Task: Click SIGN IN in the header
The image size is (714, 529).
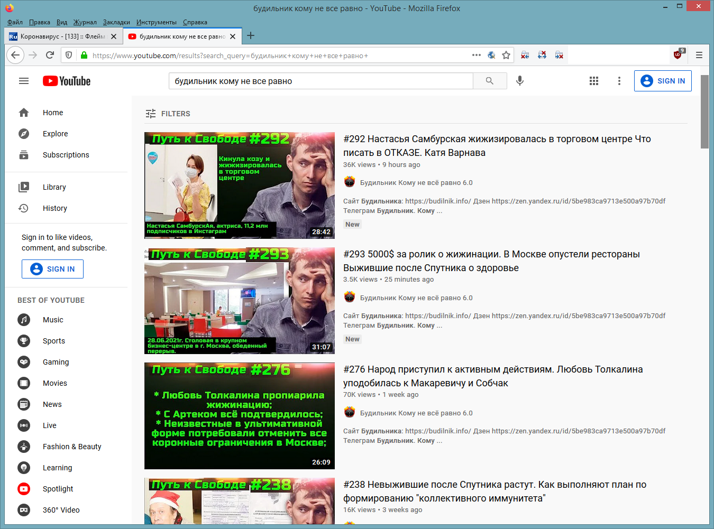Action: coord(663,81)
